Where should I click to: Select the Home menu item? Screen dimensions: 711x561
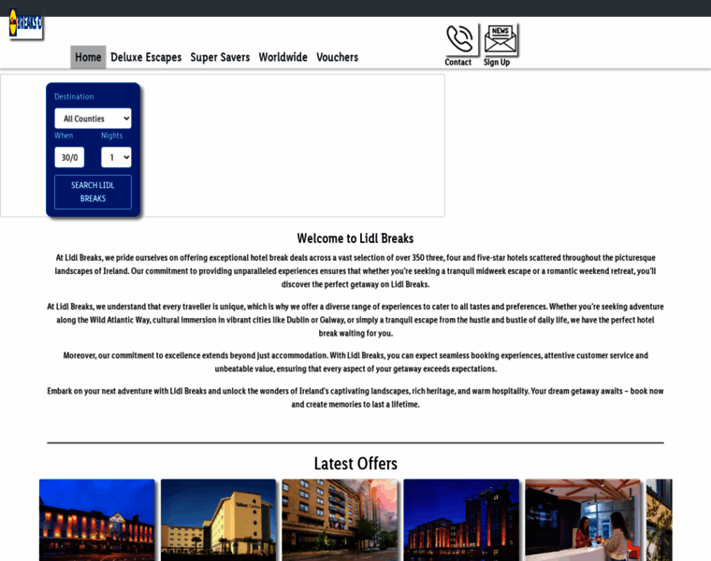pyautogui.click(x=88, y=57)
